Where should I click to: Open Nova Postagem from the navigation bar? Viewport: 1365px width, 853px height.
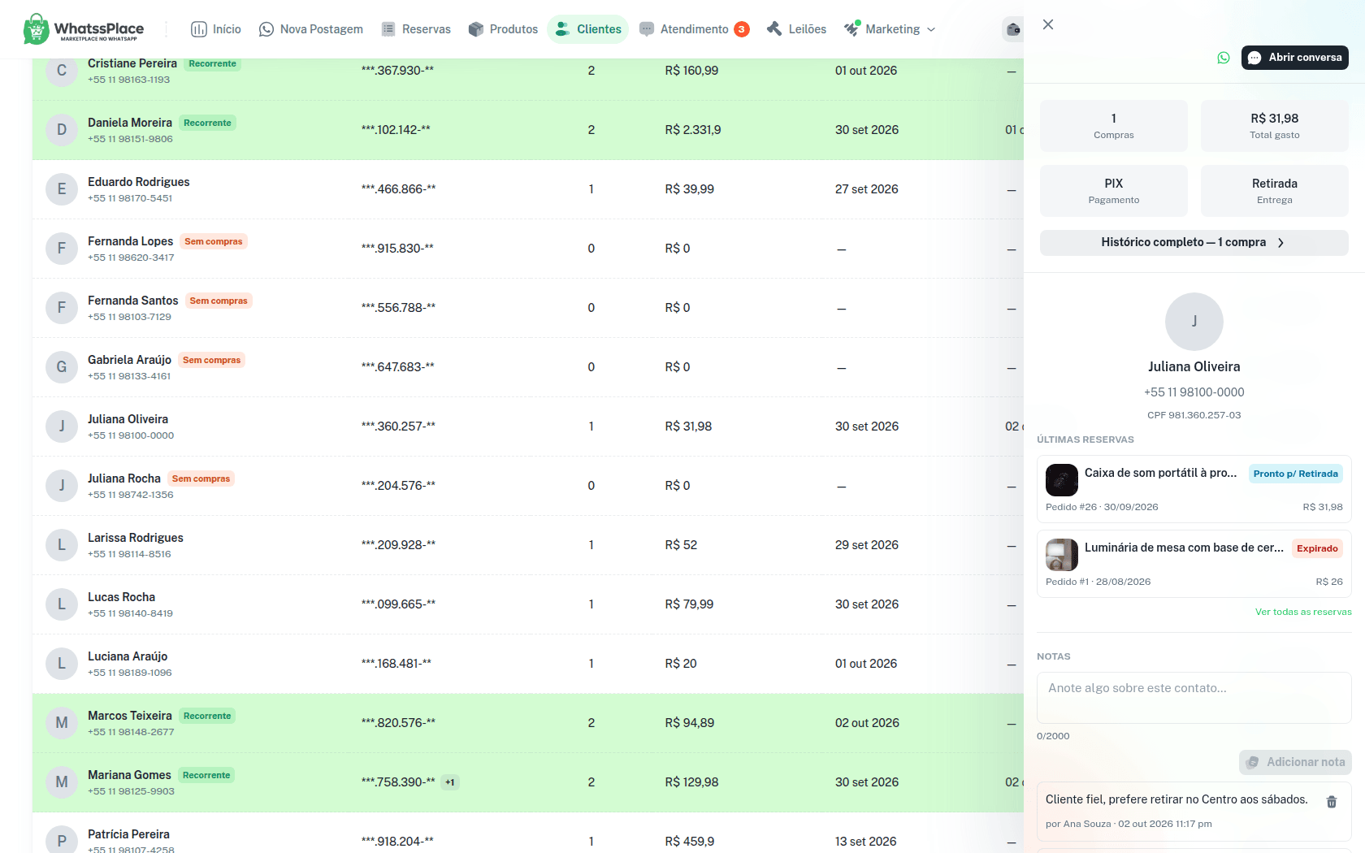coord(311,29)
